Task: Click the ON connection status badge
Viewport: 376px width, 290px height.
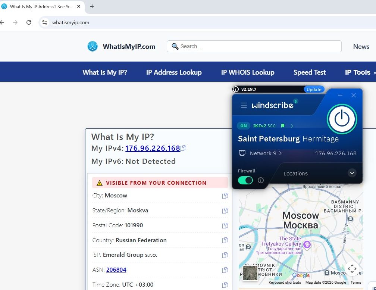Action: 243,126
